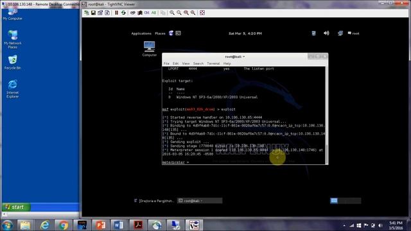
Task: Open My Network Places on XP desktop
Action: (x=13, y=40)
